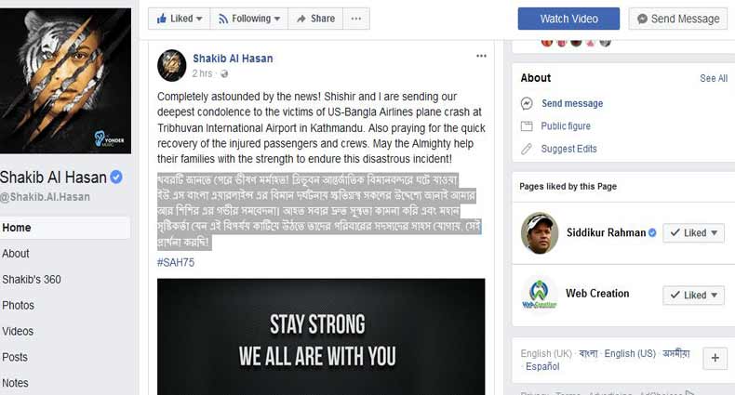Open the About tab in sidebar
The image size is (735, 395).
pos(16,254)
